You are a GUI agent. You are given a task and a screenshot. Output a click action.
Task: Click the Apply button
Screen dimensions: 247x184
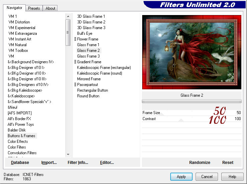click(x=181, y=177)
